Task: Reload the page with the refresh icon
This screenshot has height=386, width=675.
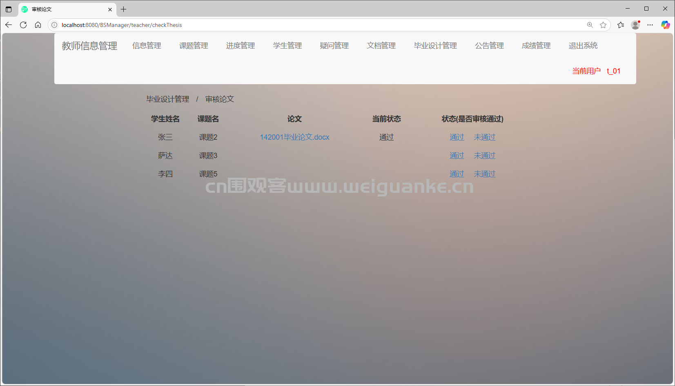Action: (23, 25)
